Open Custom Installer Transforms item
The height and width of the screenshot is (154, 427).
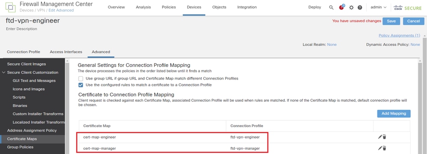[38, 114]
